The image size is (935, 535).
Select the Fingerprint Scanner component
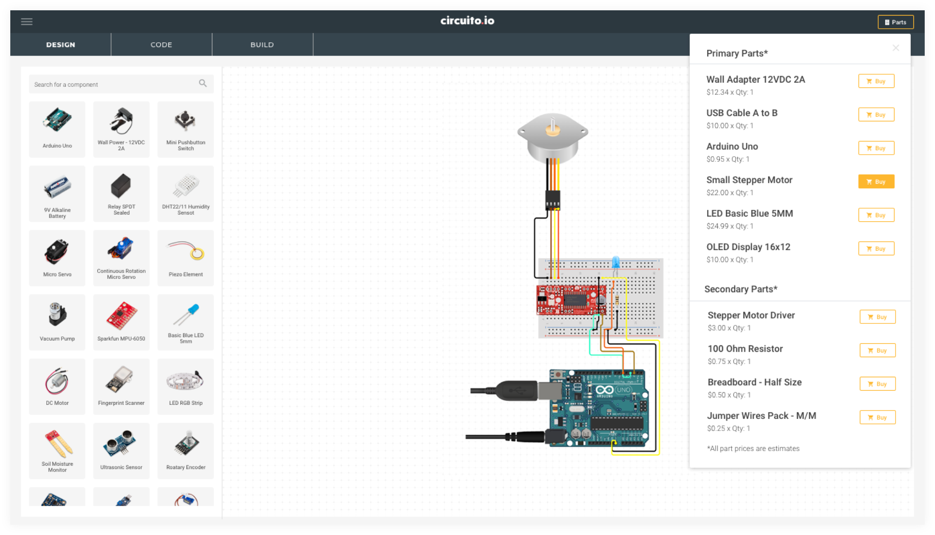121,386
